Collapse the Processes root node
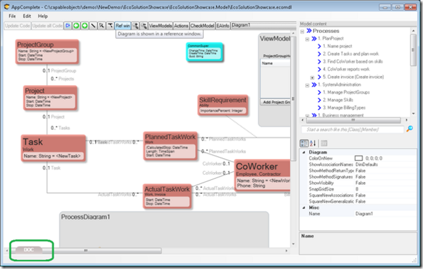 (x=302, y=32)
